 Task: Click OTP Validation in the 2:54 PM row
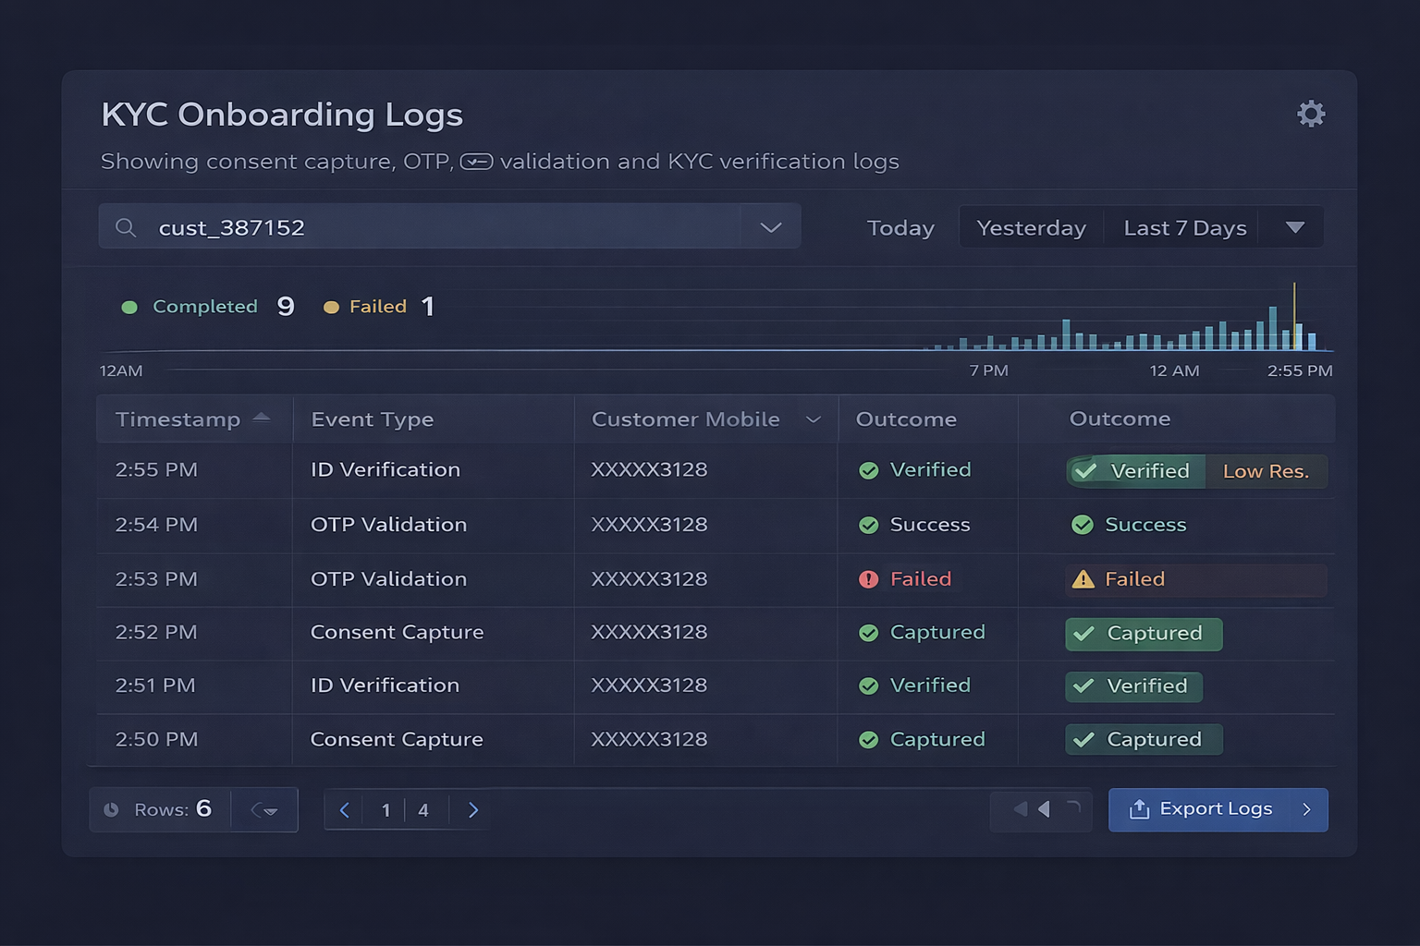point(388,525)
